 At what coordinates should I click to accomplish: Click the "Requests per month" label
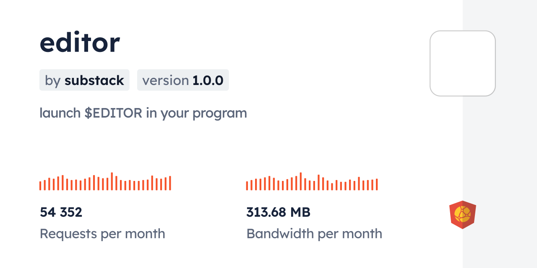tap(102, 234)
